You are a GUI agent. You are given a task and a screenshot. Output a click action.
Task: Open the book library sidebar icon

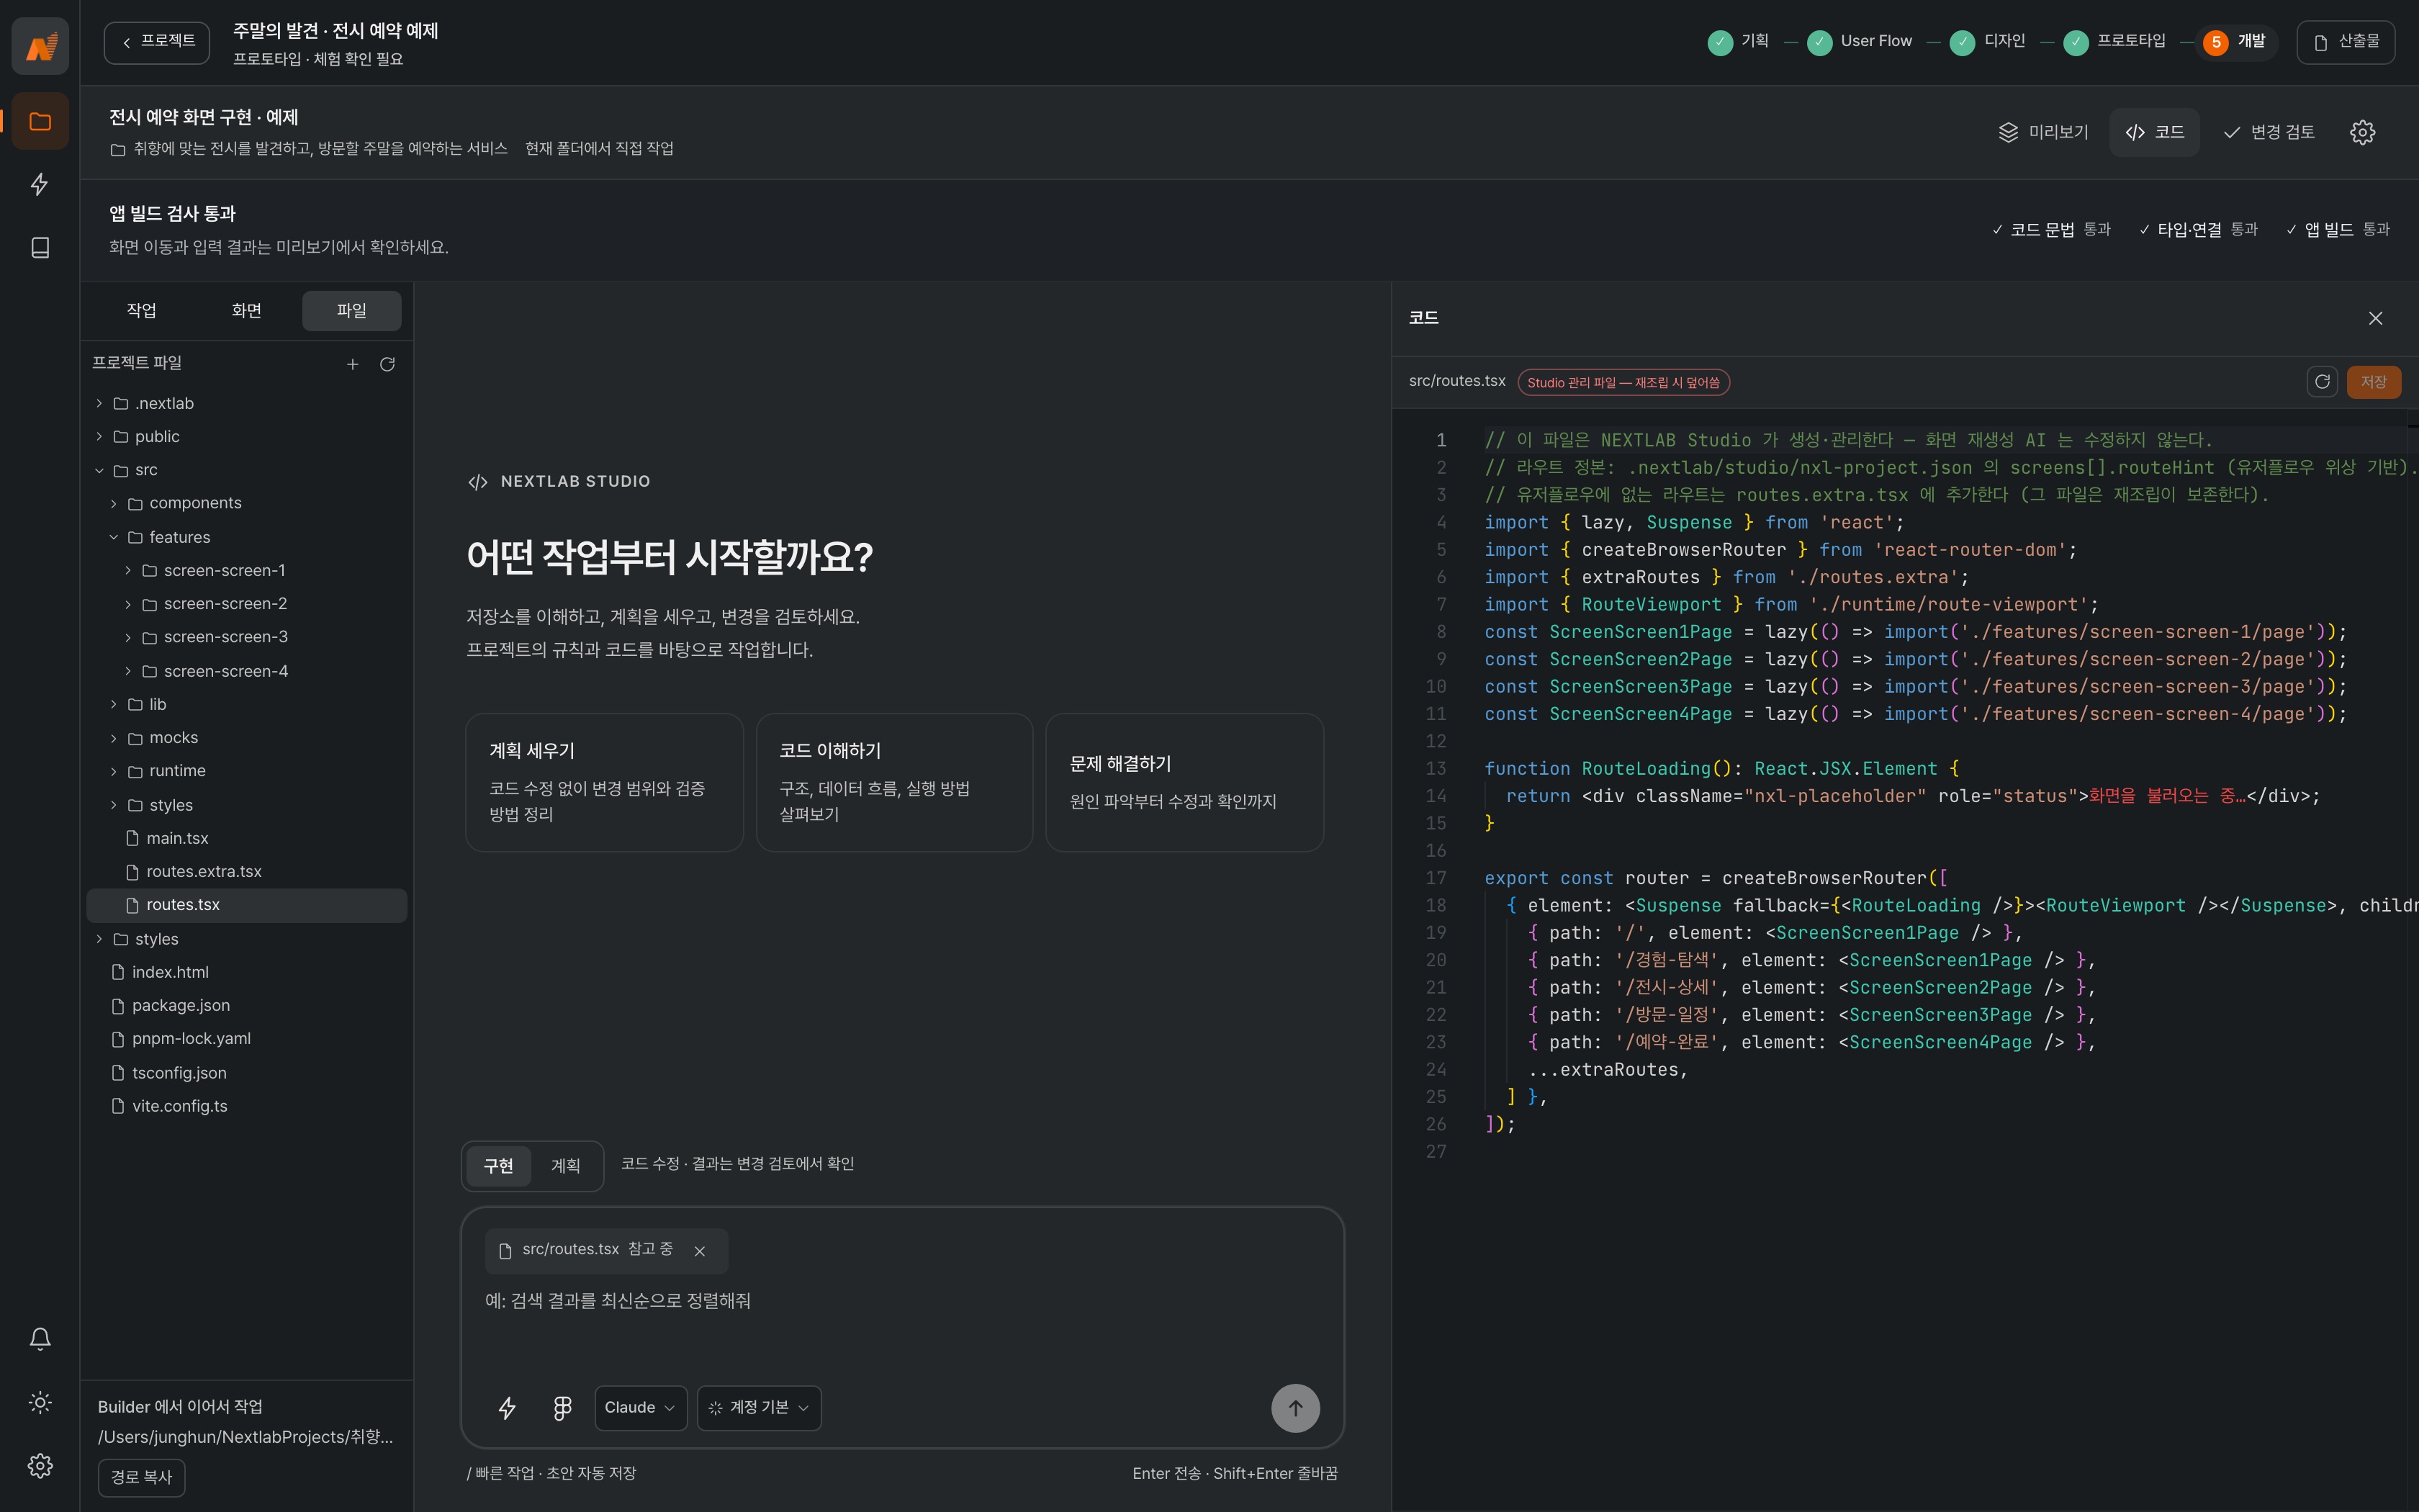coord(40,247)
